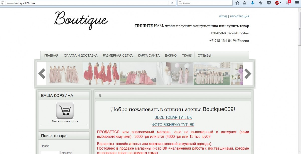Click the product search text field

pos(50,153)
